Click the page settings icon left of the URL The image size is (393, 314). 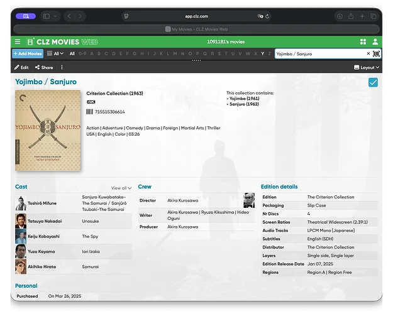tap(126, 16)
